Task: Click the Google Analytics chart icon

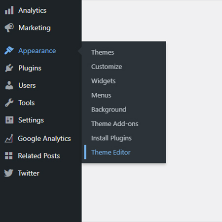Action: (x=9, y=139)
